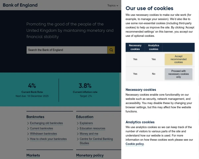This screenshot has width=199, height=159.
Task: Open the Cookie policy link
Action: [135, 144]
